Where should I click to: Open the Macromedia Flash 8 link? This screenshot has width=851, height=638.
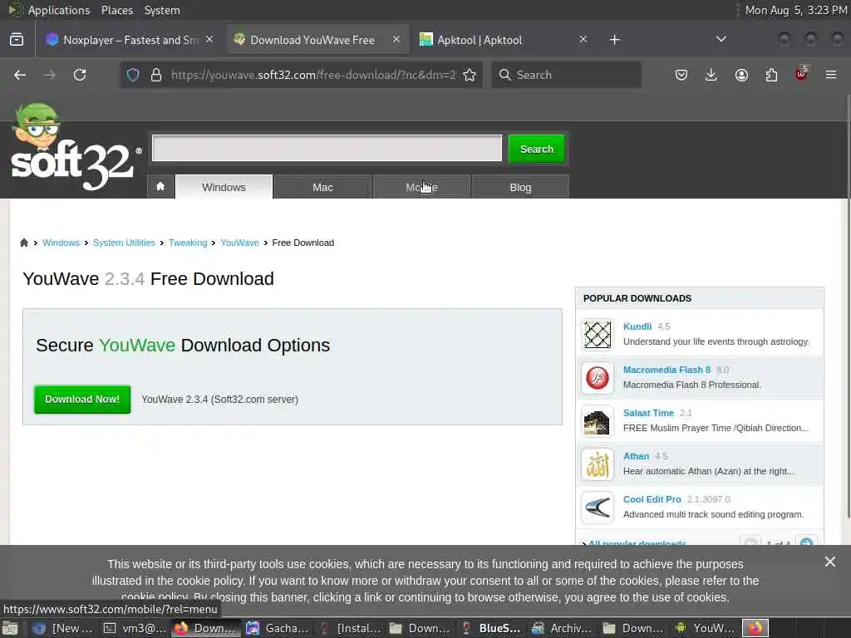coord(667,370)
